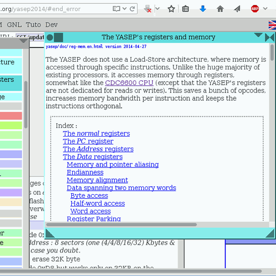
Task: Click the square icon in YASEP window title
Action: point(58,37)
